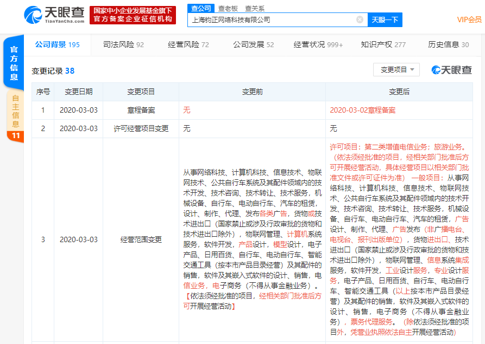Click the 天眼一下 search button
The height and width of the screenshot is (344, 485).
[385, 20]
